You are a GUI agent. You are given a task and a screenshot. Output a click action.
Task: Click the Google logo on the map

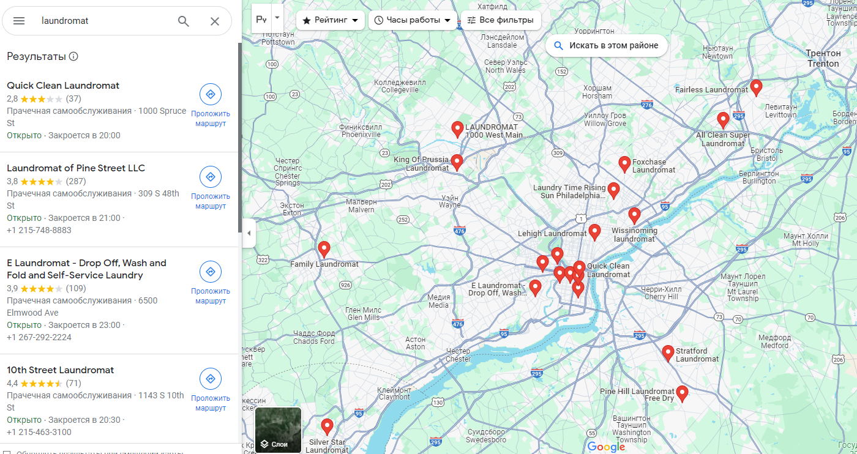coord(606,447)
